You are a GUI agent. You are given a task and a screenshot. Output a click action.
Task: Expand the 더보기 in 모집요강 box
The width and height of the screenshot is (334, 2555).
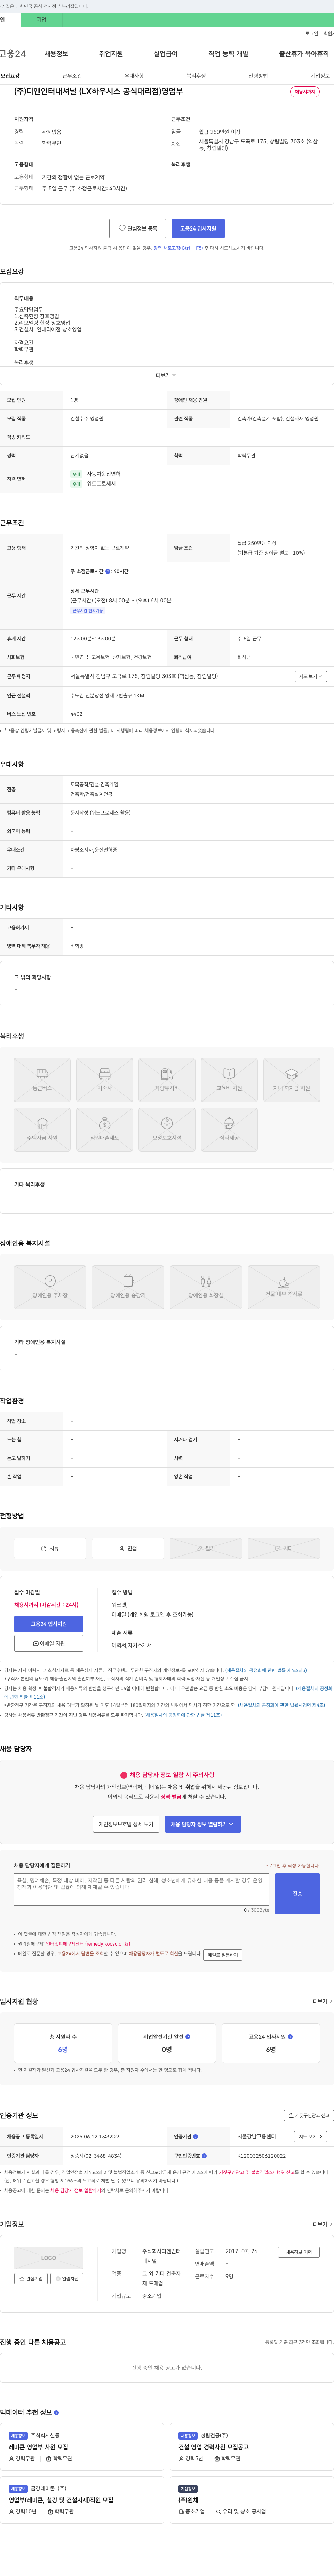166,375
